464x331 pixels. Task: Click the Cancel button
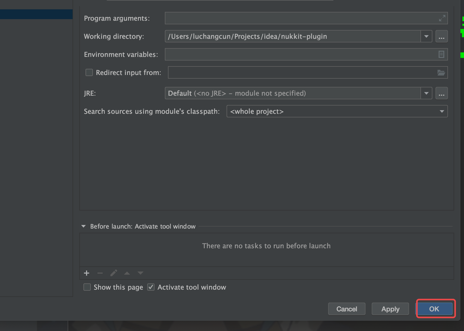point(347,309)
